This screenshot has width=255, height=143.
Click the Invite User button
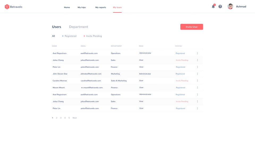click(192, 27)
